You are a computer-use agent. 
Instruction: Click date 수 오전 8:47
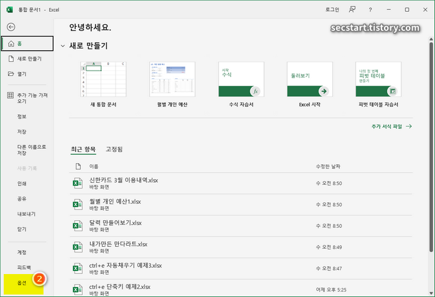tap(329, 268)
